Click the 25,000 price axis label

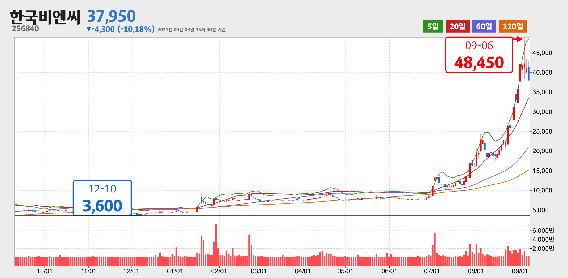tap(542, 131)
